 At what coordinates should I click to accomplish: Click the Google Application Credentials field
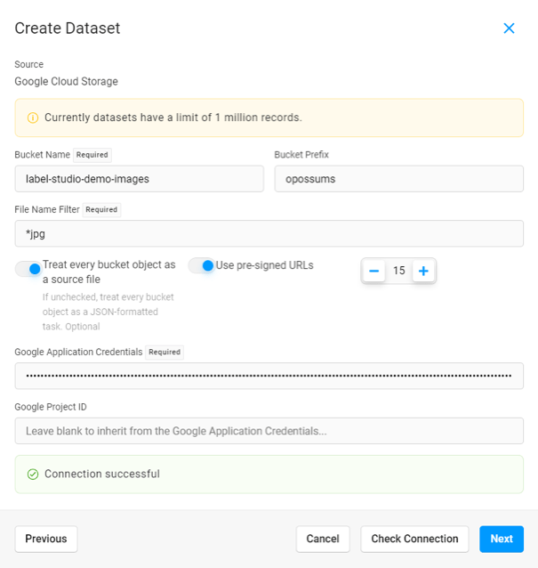[x=269, y=376]
